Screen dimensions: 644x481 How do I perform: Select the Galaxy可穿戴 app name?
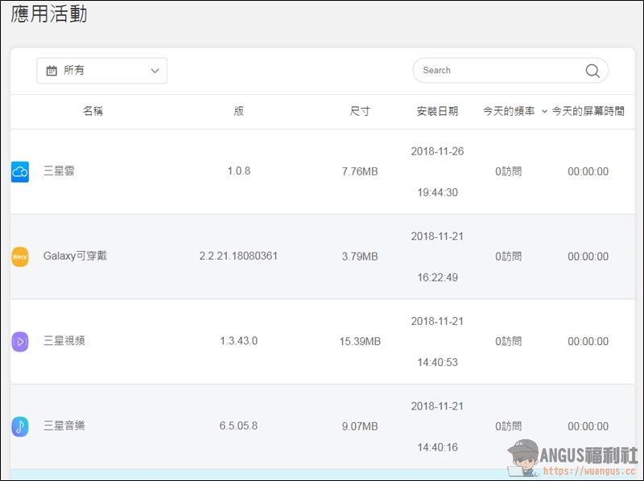pyautogui.click(x=75, y=257)
